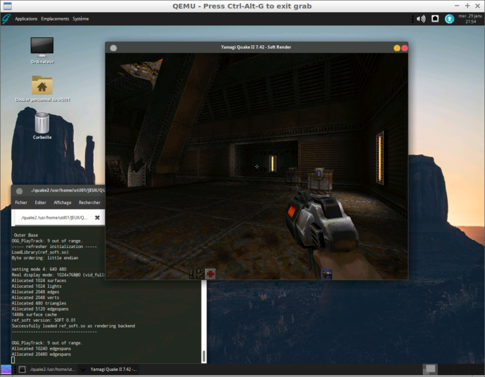485x377 pixels.
Task: Click the date and time clock
Action: pyautogui.click(x=470, y=19)
